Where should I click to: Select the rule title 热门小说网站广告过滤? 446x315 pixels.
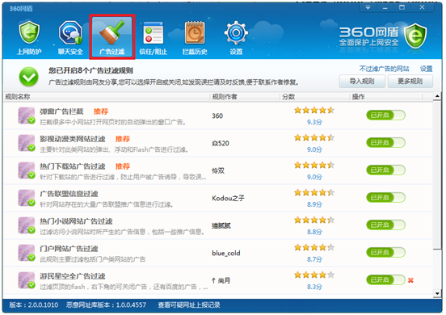click(x=76, y=221)
